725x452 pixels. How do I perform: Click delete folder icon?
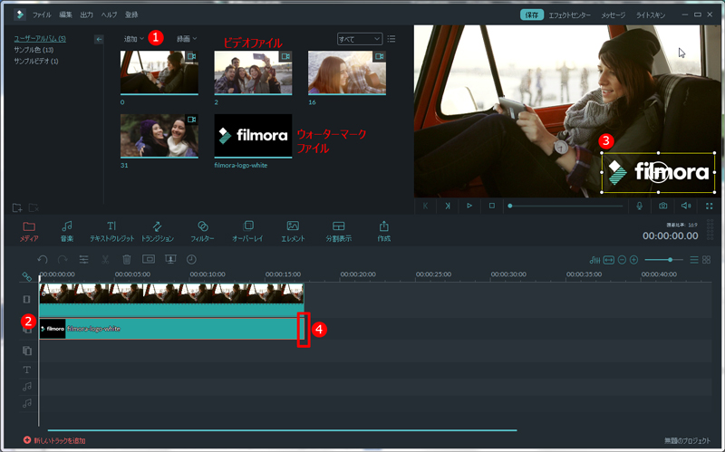point(34,208)
